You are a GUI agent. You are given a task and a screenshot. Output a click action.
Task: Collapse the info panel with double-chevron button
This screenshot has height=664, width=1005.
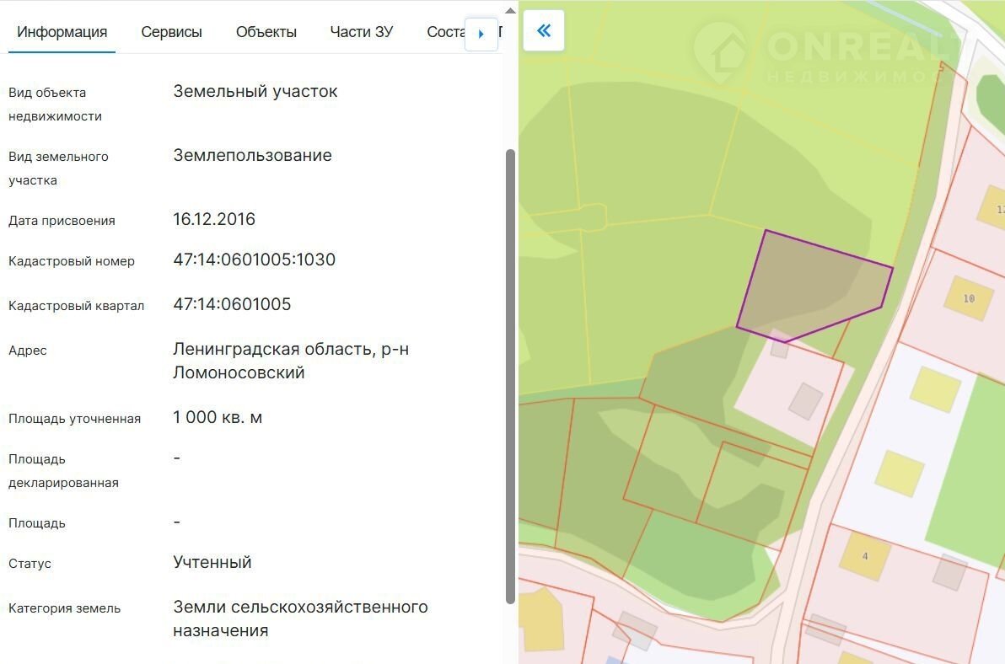point(544,31)
